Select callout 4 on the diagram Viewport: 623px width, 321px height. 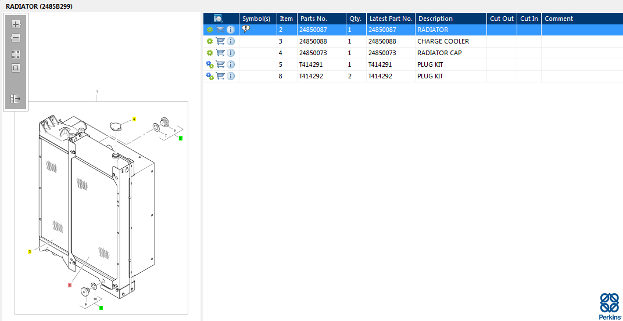[x=134, y=119]
